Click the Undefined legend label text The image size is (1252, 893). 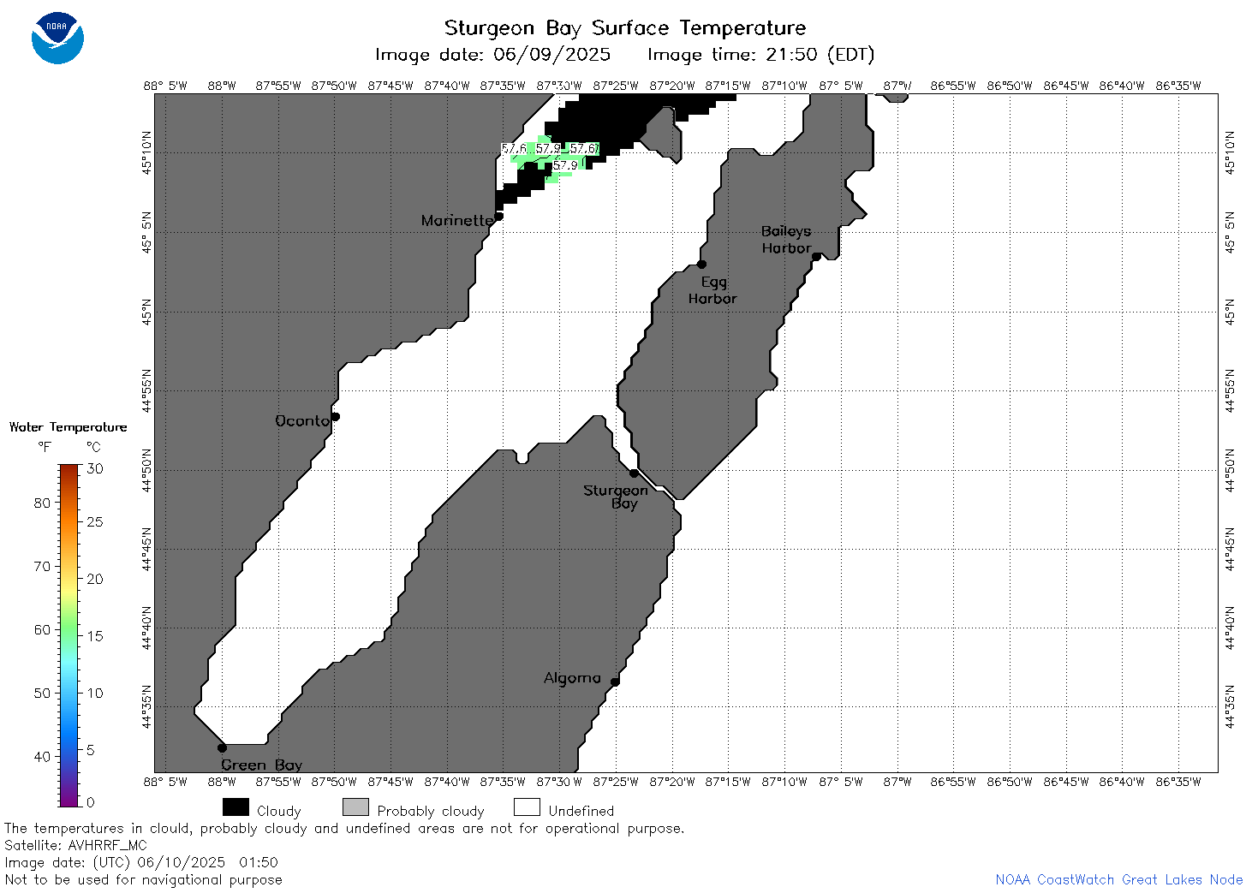[581, 810]
